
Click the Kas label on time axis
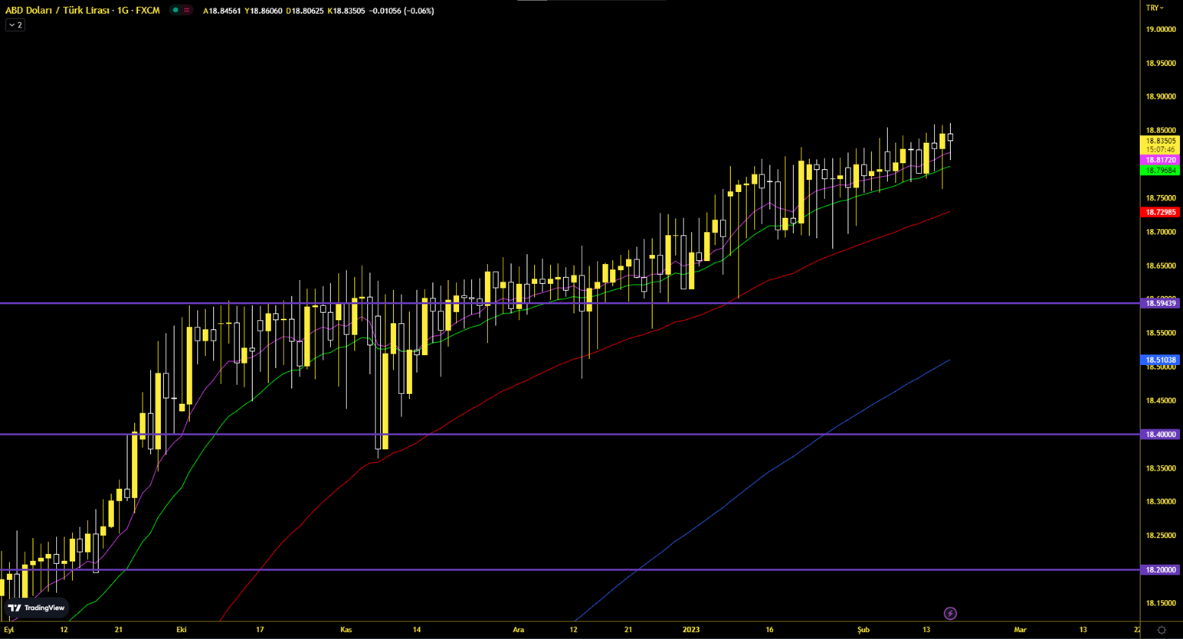(x=346, y=630)
